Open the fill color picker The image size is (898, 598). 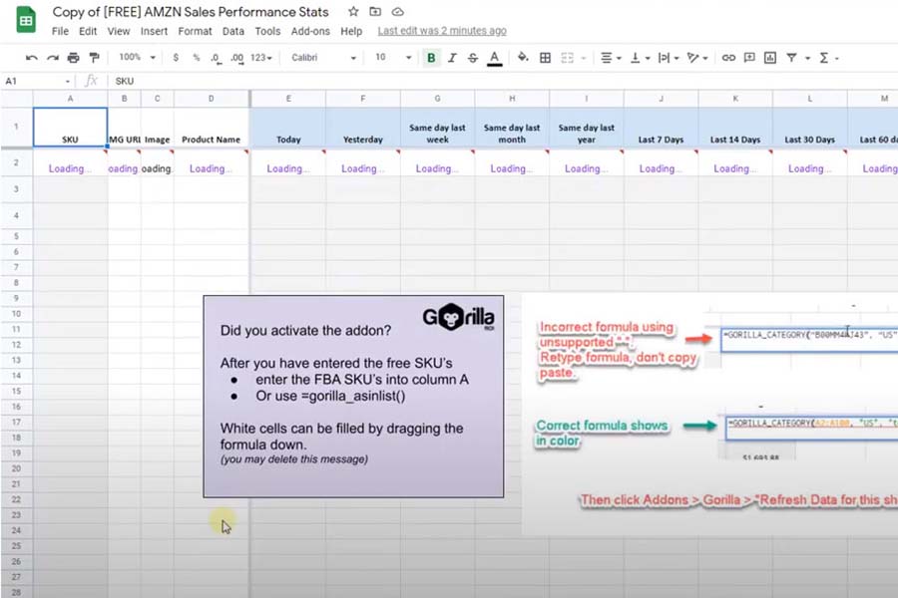[x=522, y=58]
